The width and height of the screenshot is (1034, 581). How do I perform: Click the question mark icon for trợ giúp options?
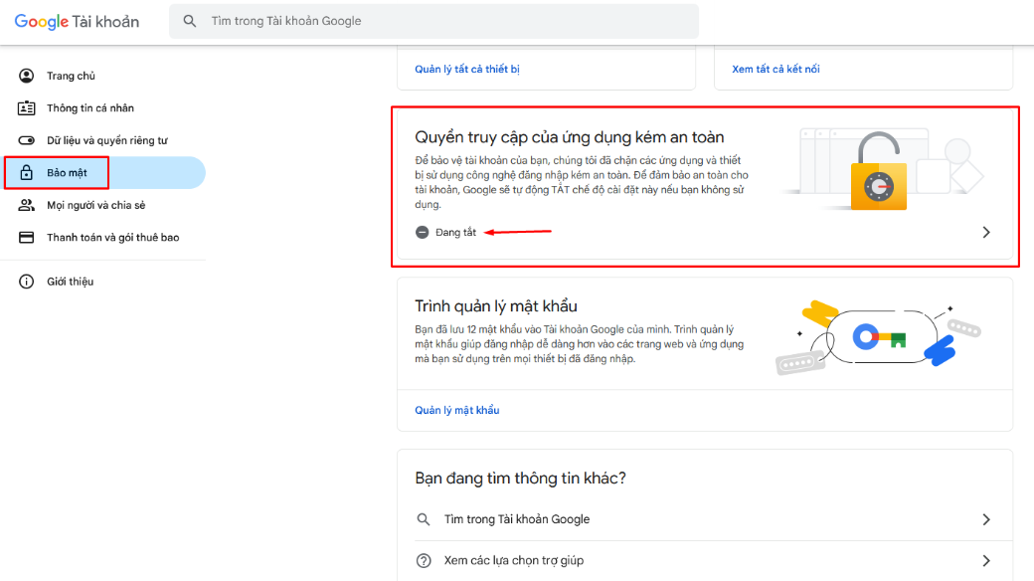pos(424,560)
